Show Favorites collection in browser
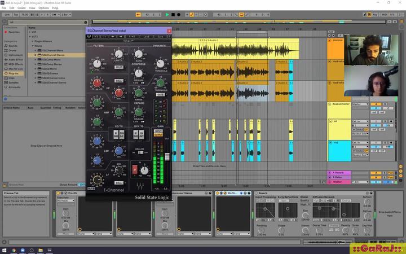Screen dimensions: 406x254 12,32
